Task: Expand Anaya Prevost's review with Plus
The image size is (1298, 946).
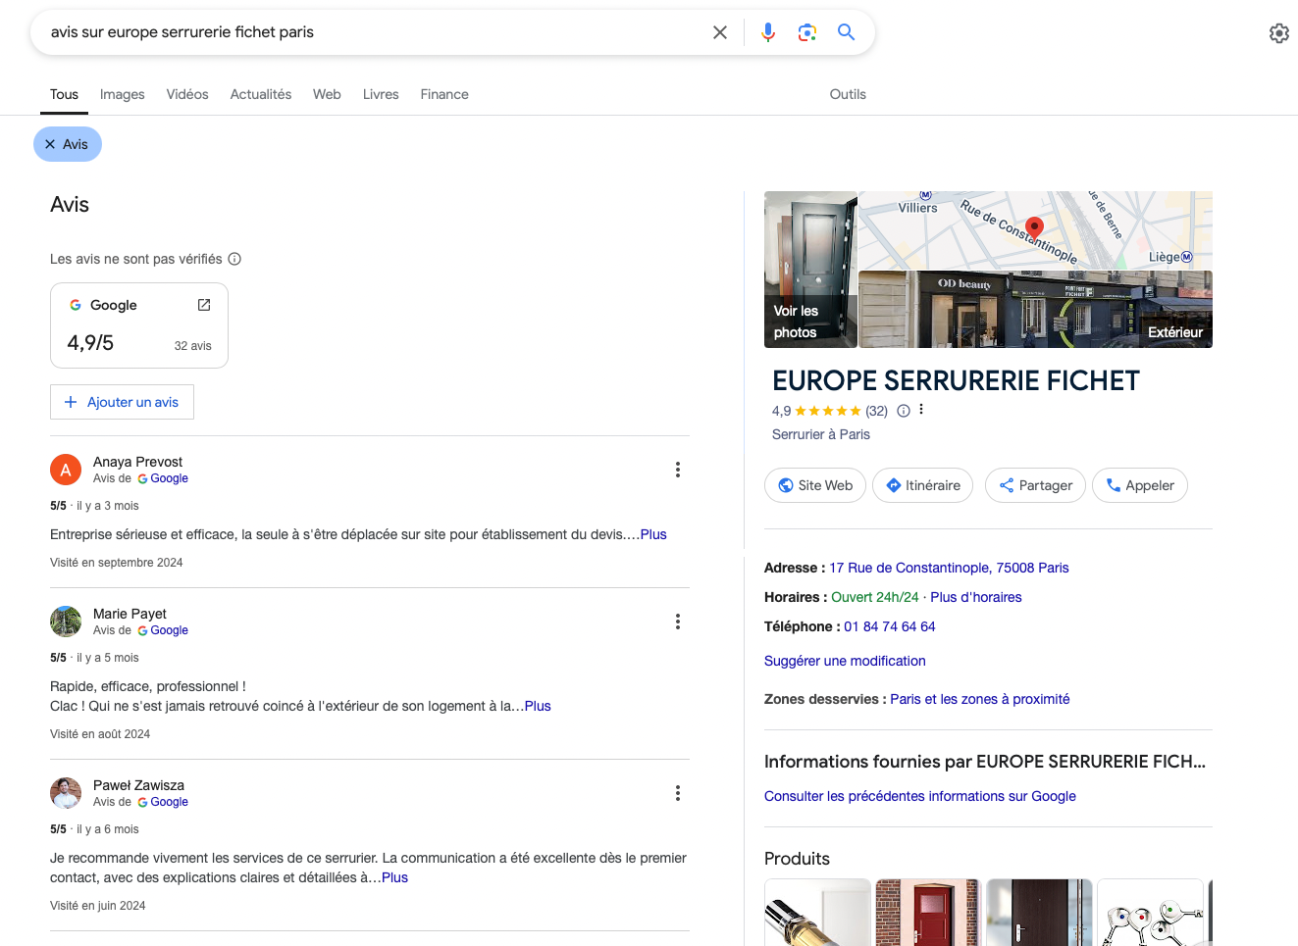Action: pos(653,534)
